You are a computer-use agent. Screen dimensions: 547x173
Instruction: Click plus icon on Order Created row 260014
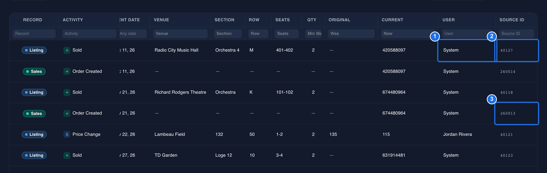(67, 71)
